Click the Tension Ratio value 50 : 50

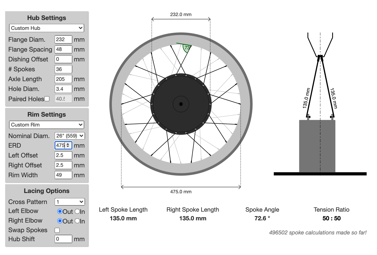332,218
